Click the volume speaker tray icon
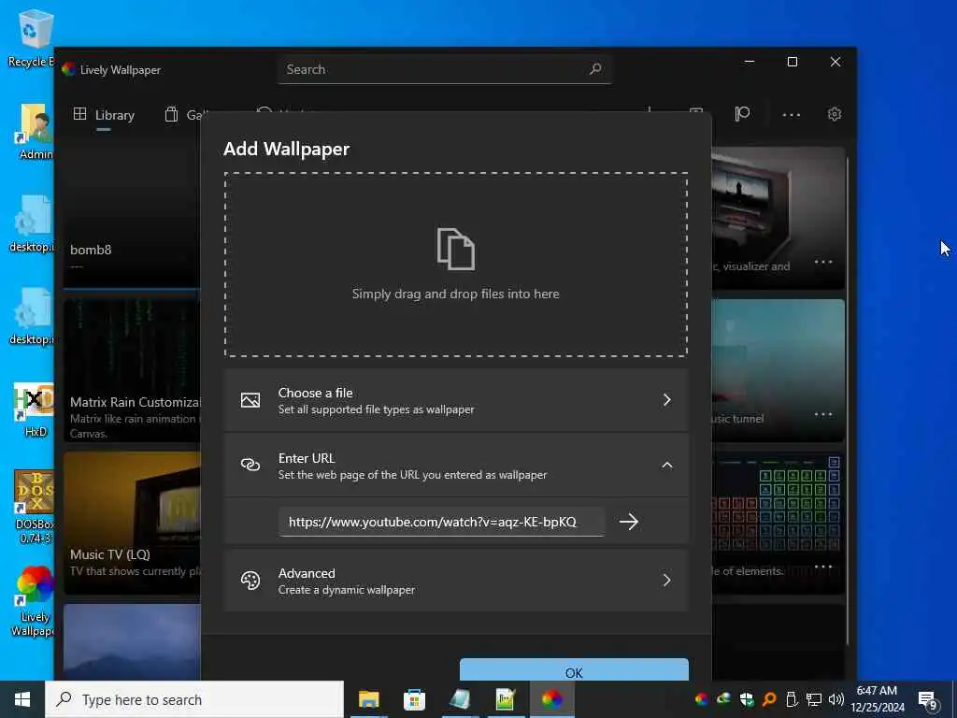 (x=836, y=699)
